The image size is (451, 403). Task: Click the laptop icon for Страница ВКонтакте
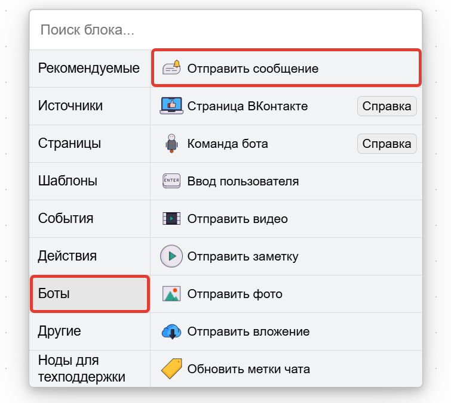pyautogui.click(x=171, y=106)
